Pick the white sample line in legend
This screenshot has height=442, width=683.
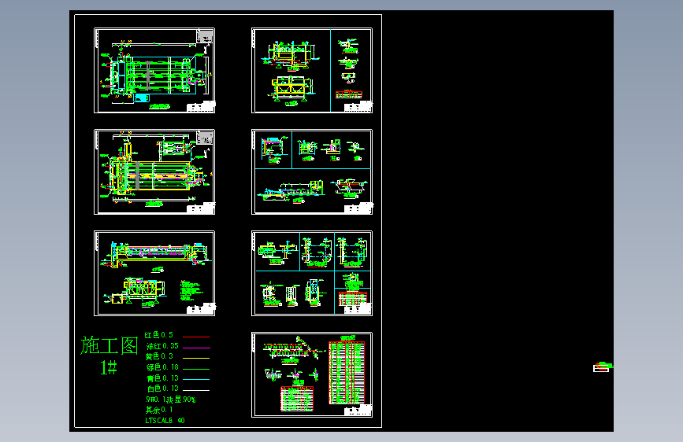[196, 390]
